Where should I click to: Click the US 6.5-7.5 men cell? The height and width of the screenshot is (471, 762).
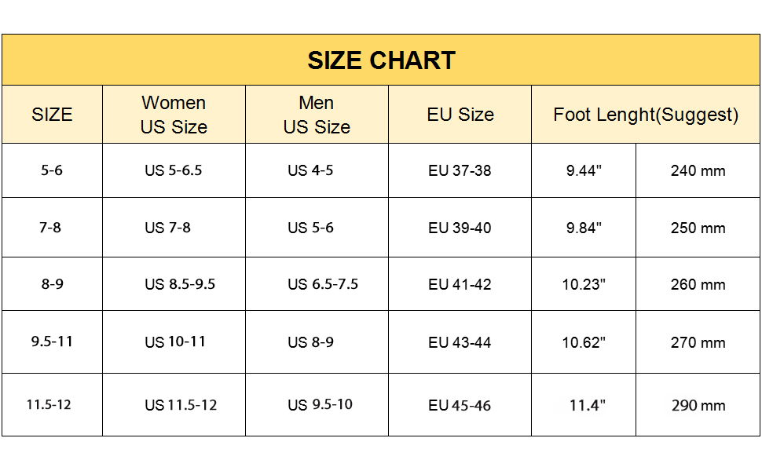pyautogui.click(x=323, y=284)
